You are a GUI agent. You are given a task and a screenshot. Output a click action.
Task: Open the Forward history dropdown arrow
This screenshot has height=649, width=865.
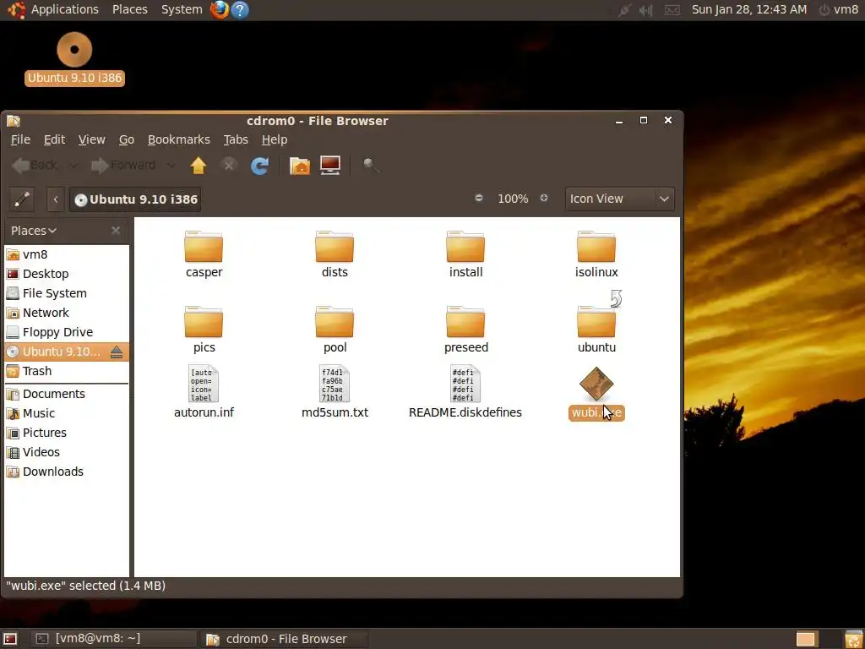tap(171, 165)
